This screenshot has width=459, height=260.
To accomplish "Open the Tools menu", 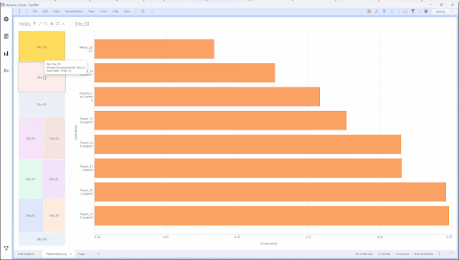I will [x=103, y=11].
